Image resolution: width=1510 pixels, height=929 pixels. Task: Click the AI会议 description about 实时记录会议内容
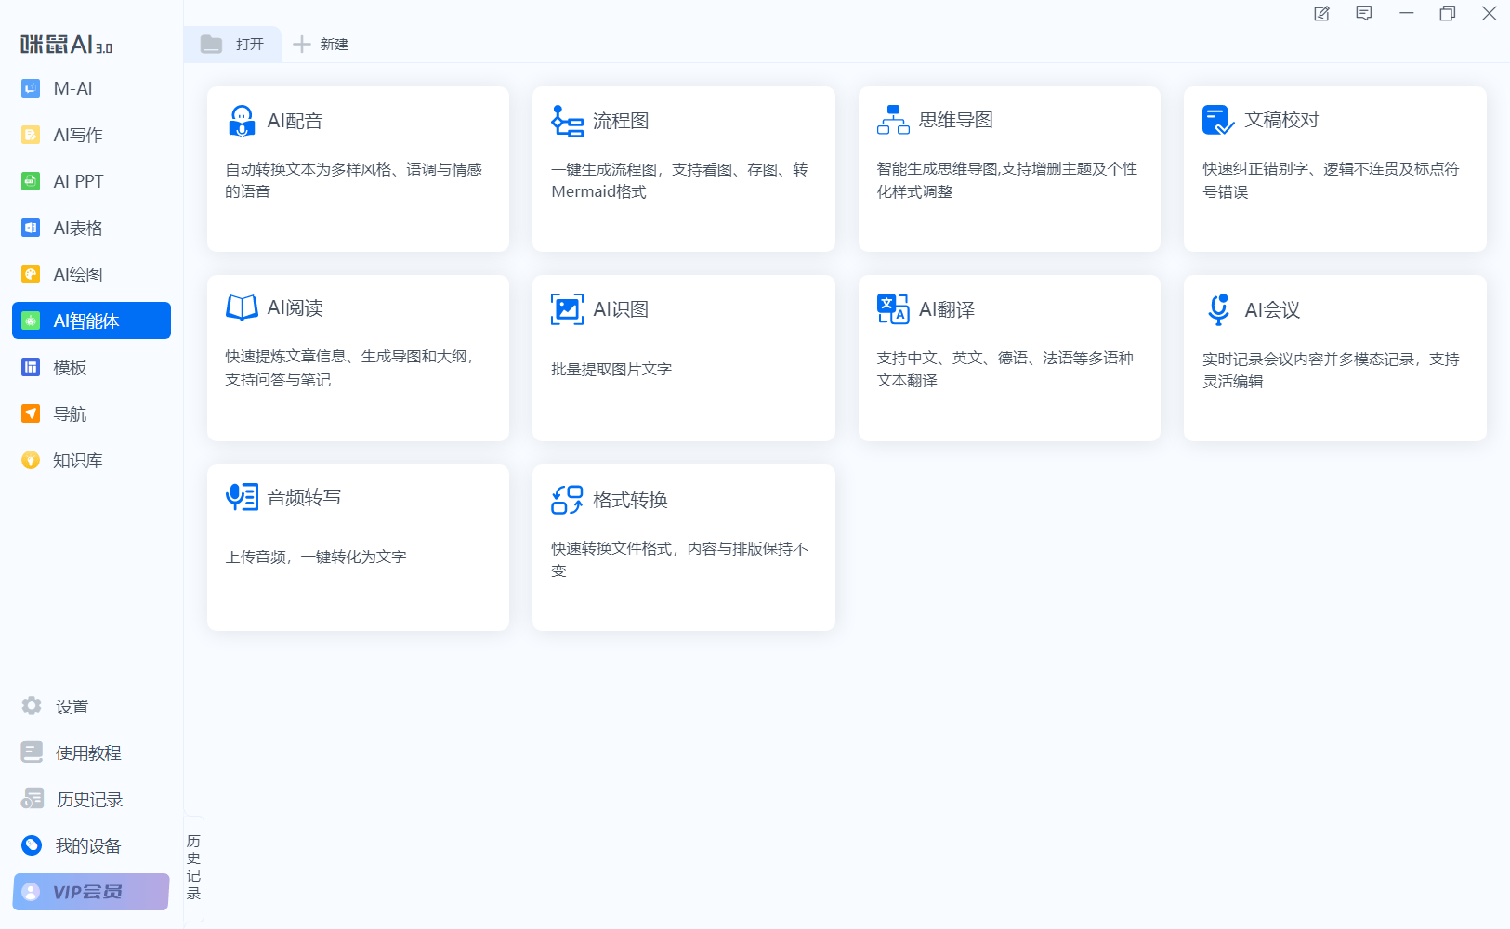[x=1331, y=370]
